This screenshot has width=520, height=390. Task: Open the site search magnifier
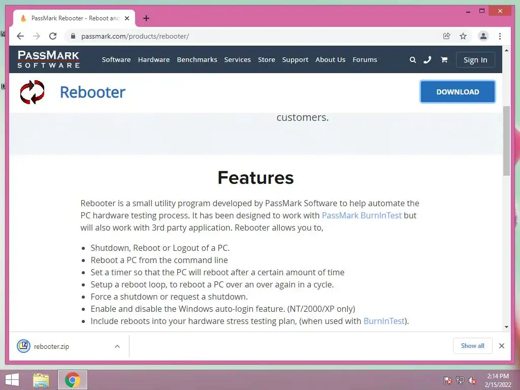tap(412, 60)
